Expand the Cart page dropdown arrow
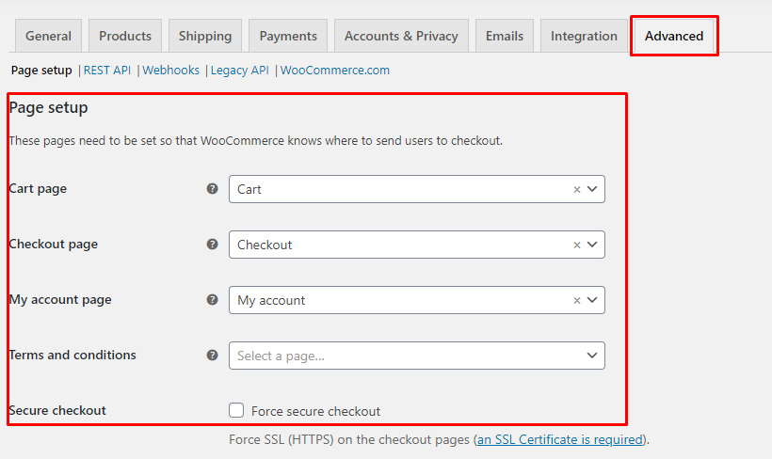 coord(592,189)
